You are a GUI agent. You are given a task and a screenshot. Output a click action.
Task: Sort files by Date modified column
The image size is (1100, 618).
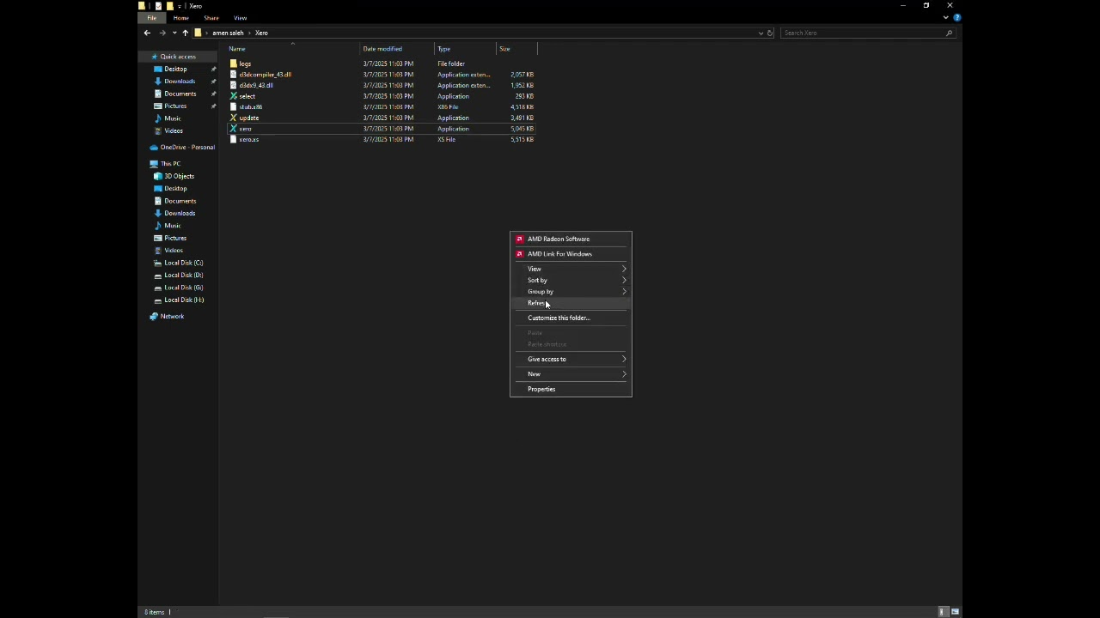point(382,49)
